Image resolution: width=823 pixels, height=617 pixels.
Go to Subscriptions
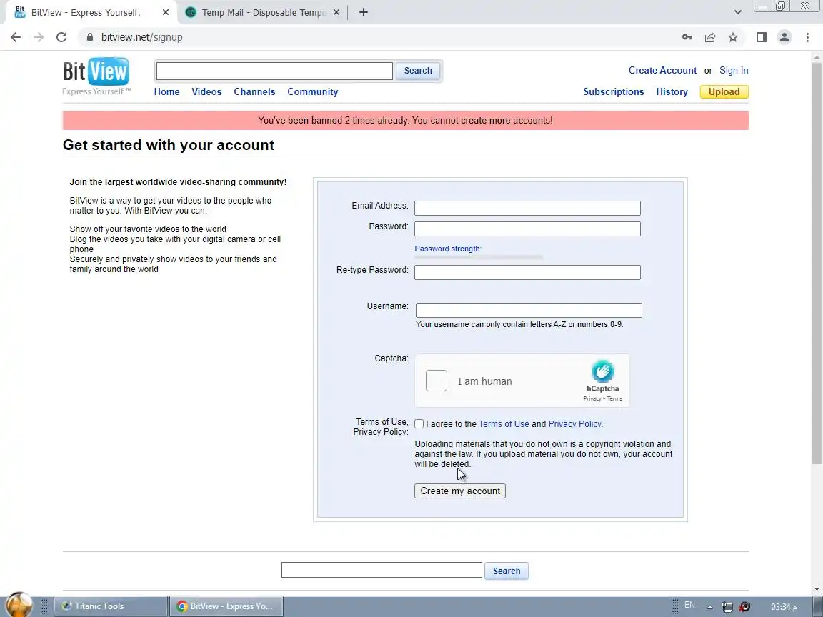[x=614, y=92]
